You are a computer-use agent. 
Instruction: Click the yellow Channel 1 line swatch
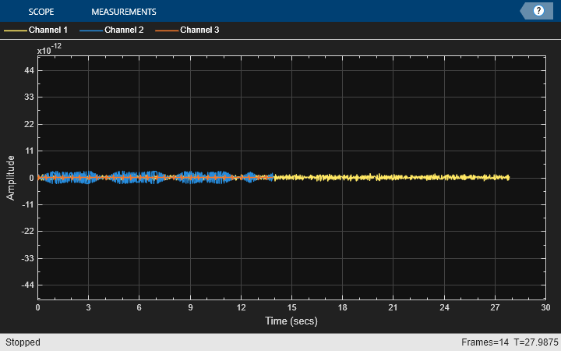pyautogui.click(x=15, y=30)
